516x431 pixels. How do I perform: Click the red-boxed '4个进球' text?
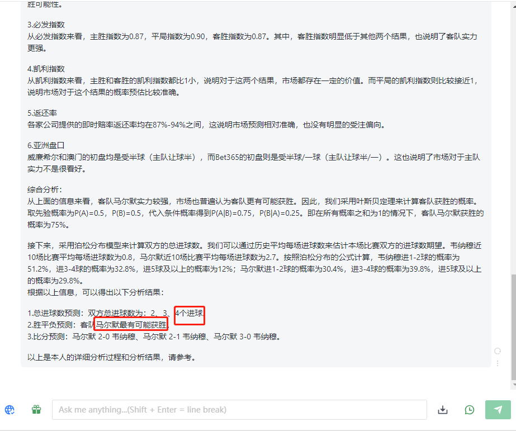click(190, 313)
